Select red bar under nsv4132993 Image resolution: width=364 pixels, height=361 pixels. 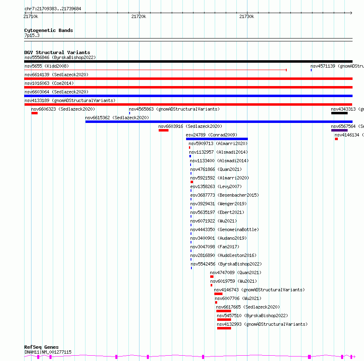point(224,328)
